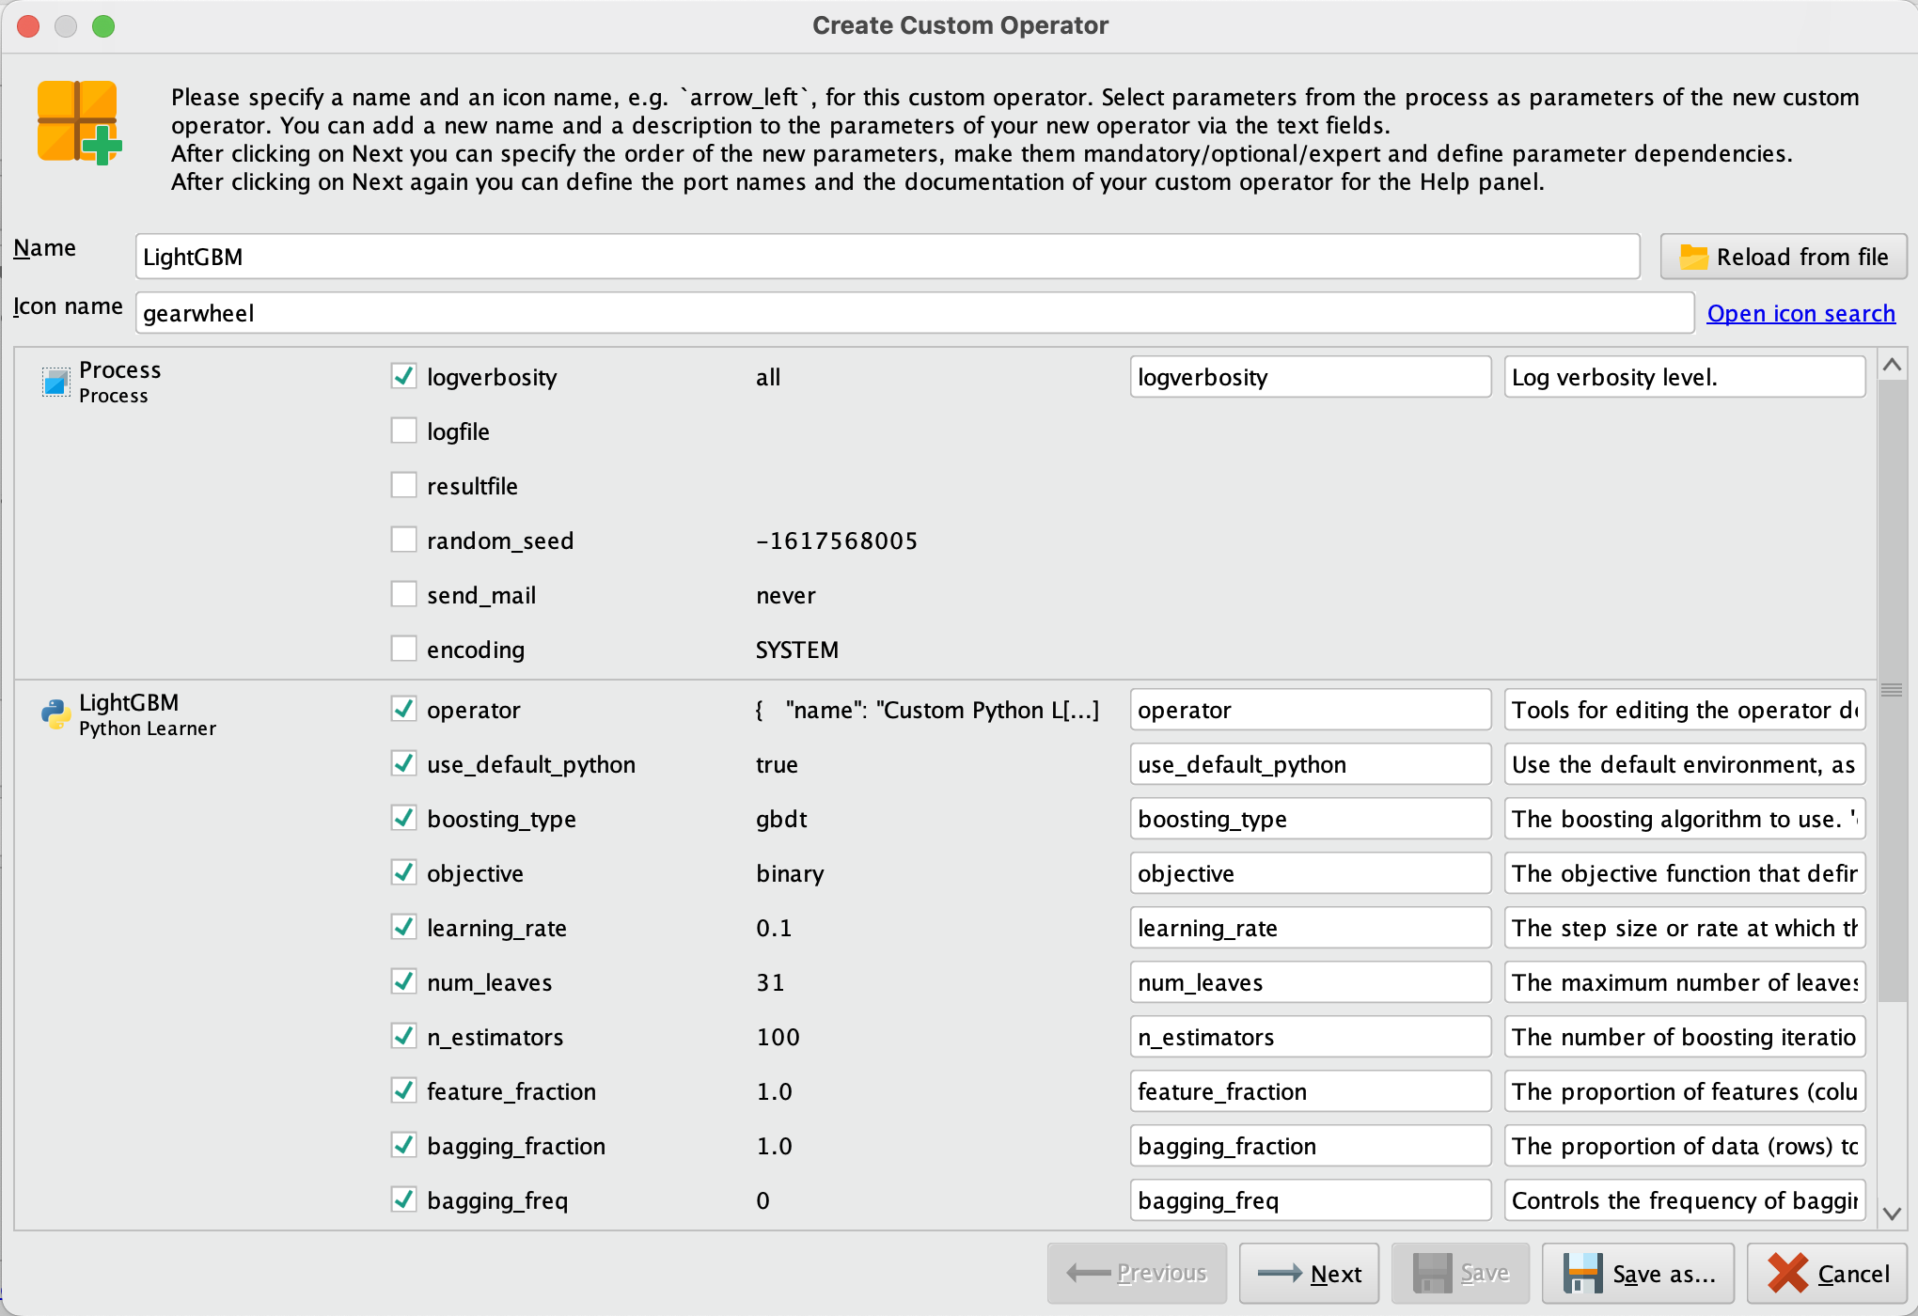Click the LightGBM Python Learner icon

point(55,714)
